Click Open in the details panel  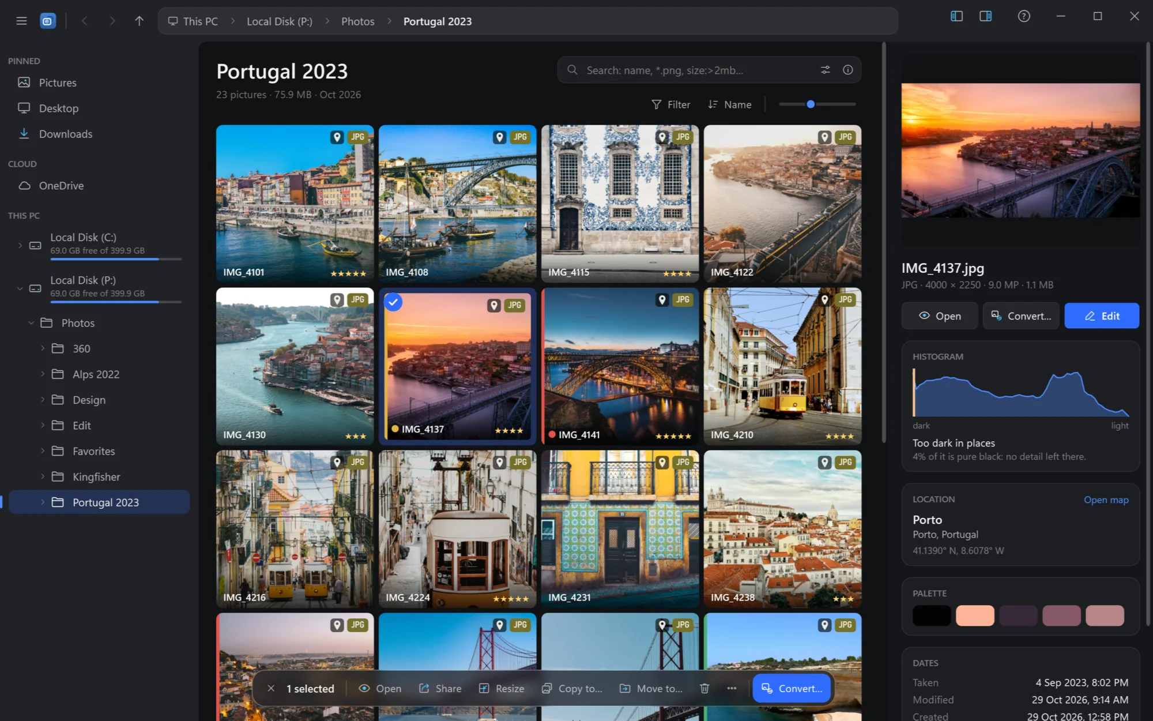click(x=940, y=316)
